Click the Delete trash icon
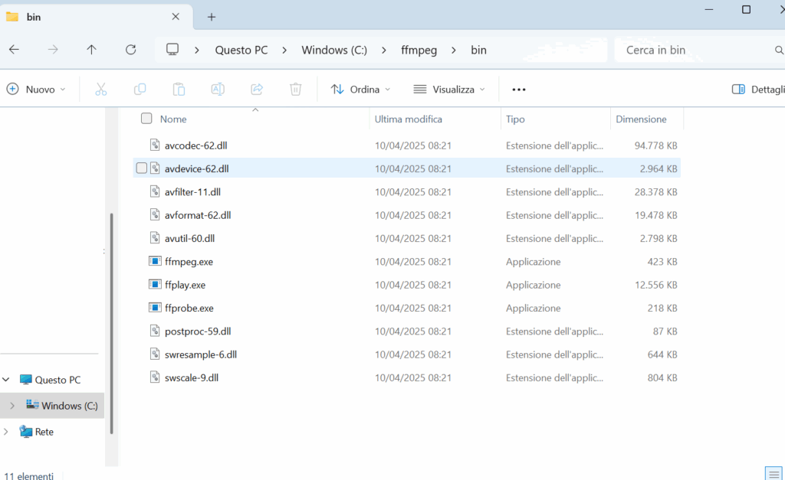785x480 pixels. coord(296,89)
